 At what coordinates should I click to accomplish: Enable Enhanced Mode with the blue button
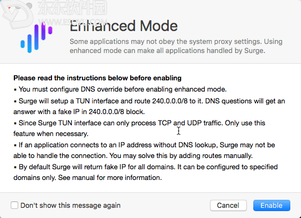coord(272,205)
